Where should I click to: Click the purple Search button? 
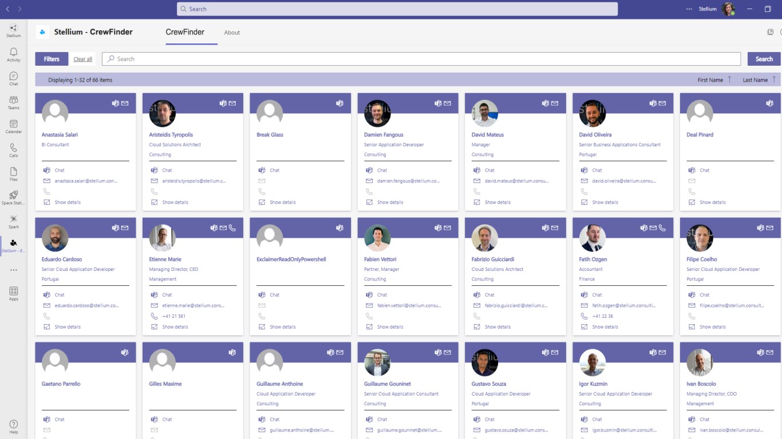pyautogui.click(x=764, y=59)
